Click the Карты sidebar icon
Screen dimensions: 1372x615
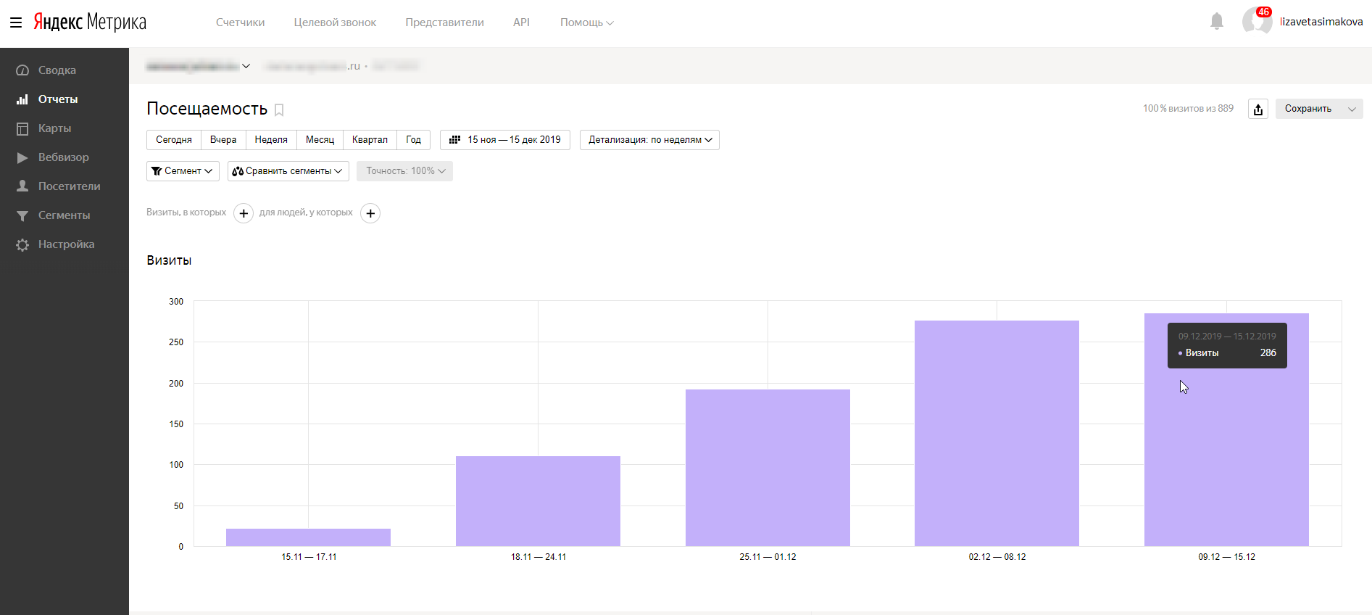22,128
